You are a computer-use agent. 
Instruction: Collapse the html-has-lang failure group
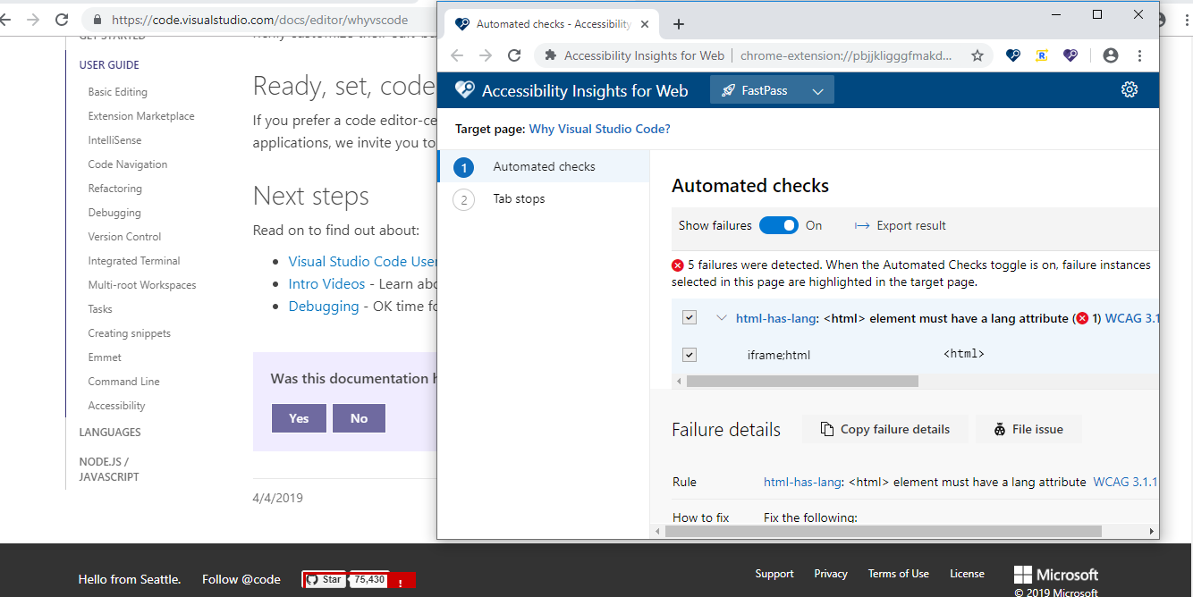(723, 317)
